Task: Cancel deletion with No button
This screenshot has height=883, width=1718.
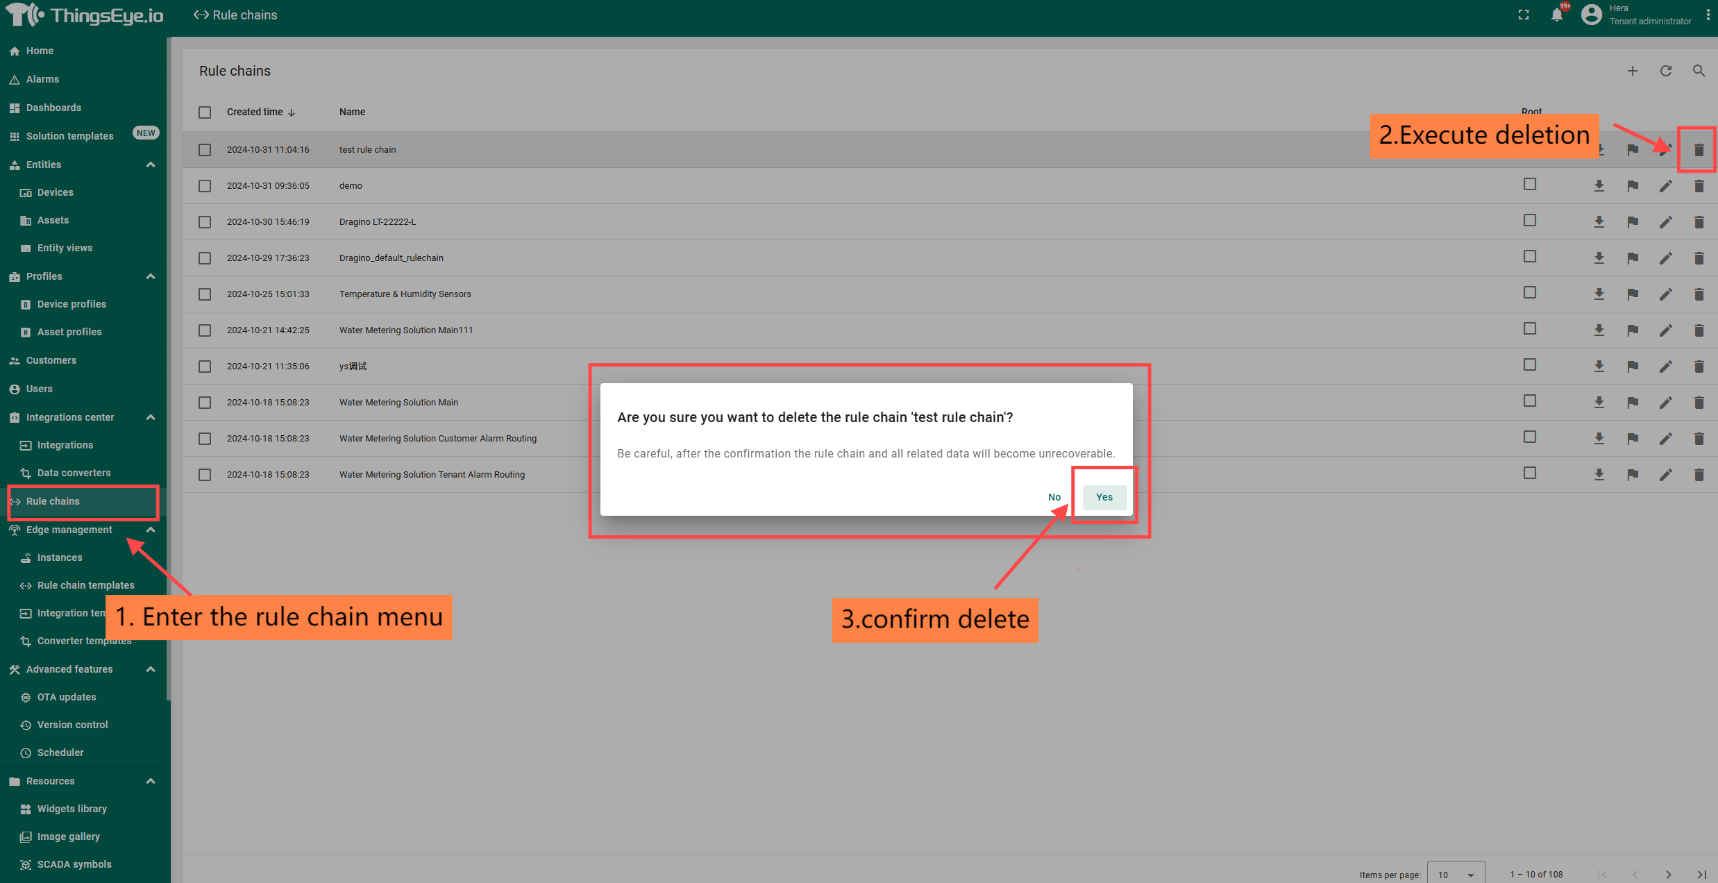Action: coord(1054,497)
